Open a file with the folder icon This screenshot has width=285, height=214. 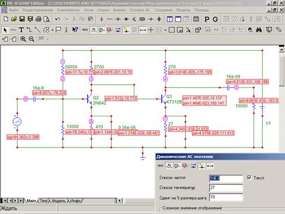point(13,19)
